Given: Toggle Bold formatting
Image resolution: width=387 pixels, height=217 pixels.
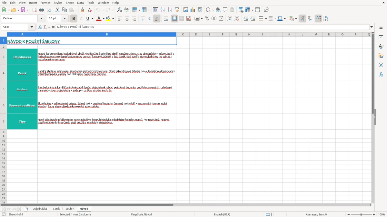Looking at the screenshot, I should click(74, 19).
